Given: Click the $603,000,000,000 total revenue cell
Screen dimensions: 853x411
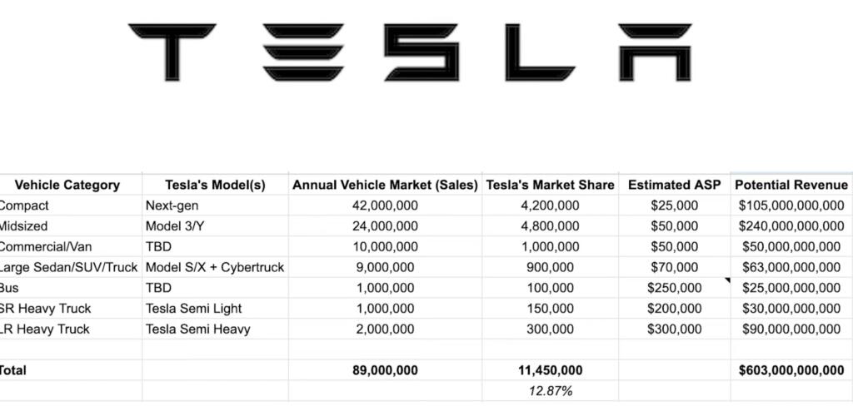Looking at the screenshot, I should coord(791,370).
